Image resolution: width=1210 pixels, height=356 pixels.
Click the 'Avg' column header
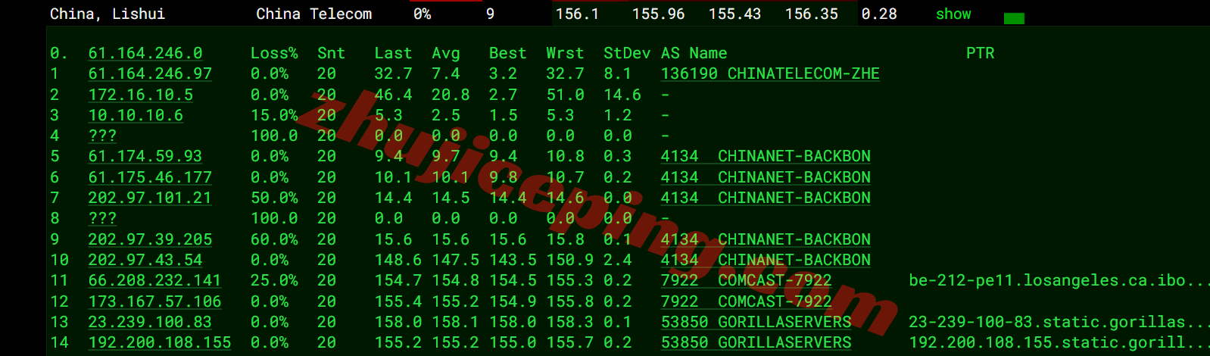446,53
